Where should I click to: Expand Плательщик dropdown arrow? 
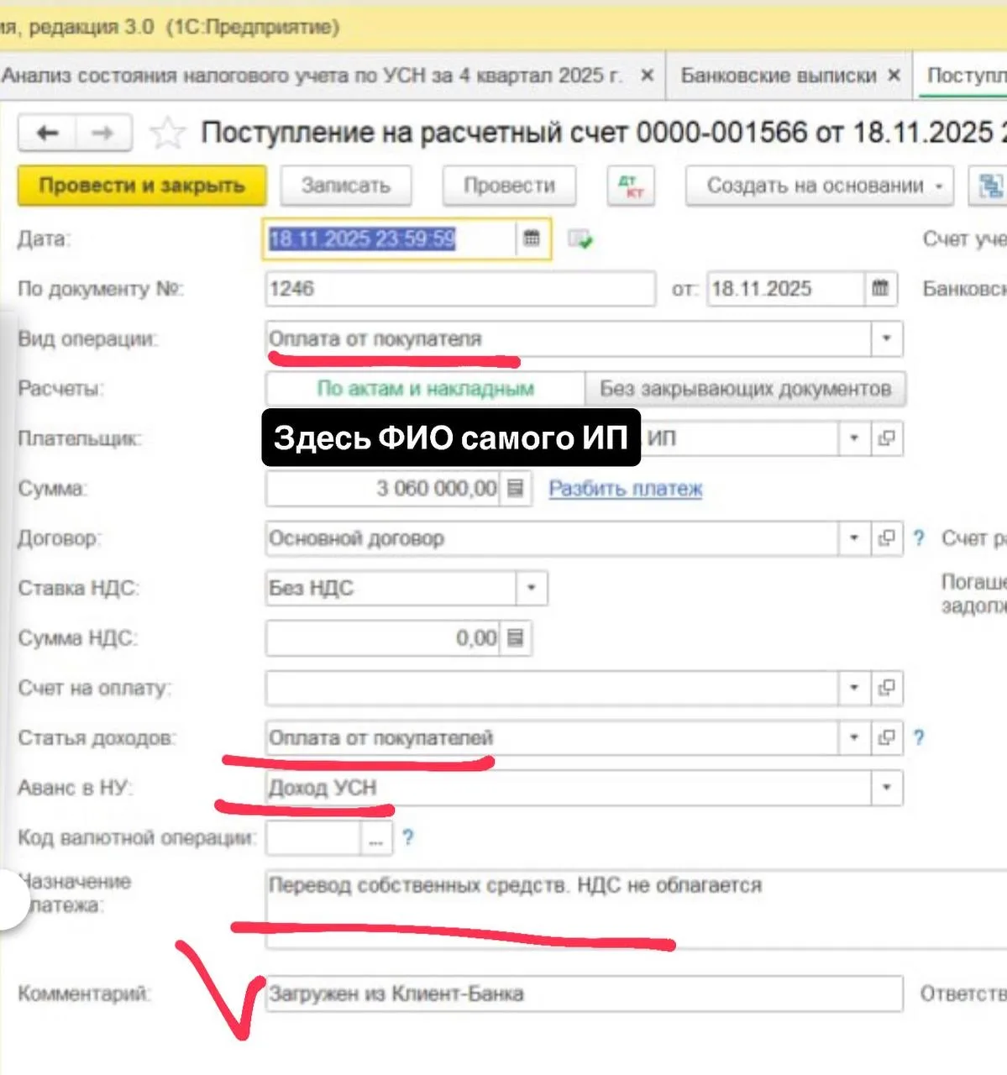(854, 438)
